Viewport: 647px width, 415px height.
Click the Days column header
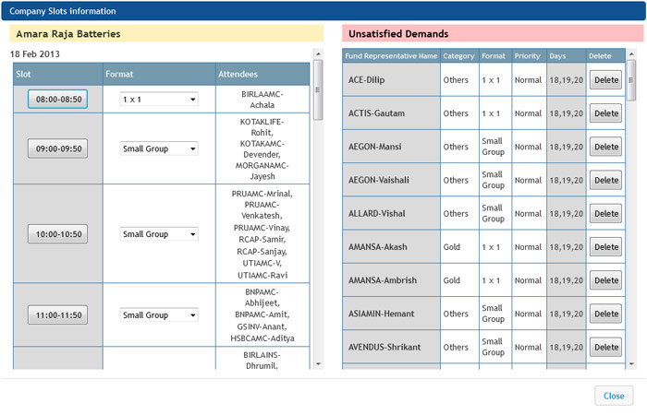(566, 56)
